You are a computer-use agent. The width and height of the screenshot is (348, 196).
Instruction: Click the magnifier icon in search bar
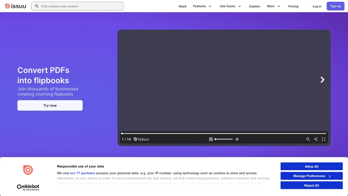tap(37, 6)
